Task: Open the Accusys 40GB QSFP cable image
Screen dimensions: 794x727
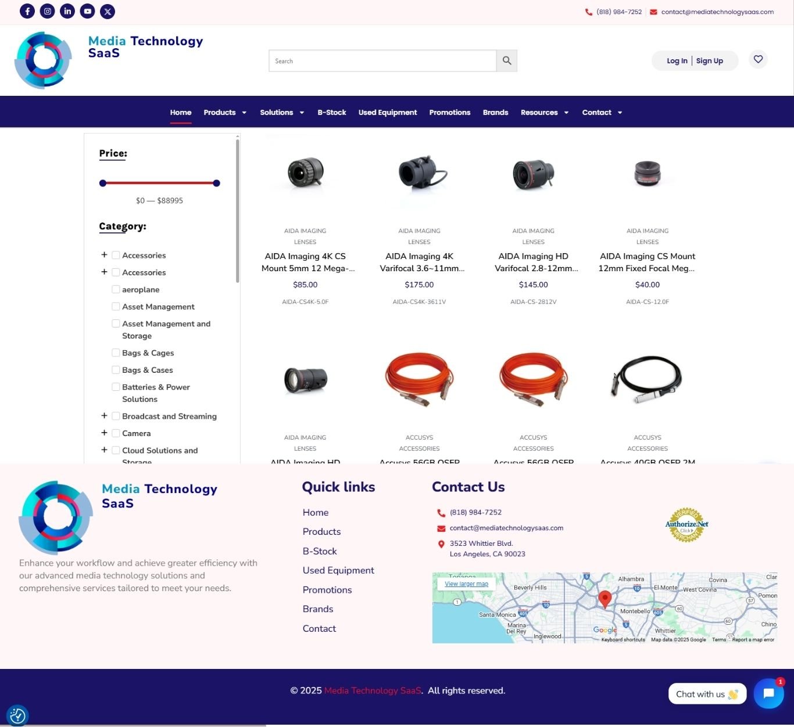Action: pos(648,379)
